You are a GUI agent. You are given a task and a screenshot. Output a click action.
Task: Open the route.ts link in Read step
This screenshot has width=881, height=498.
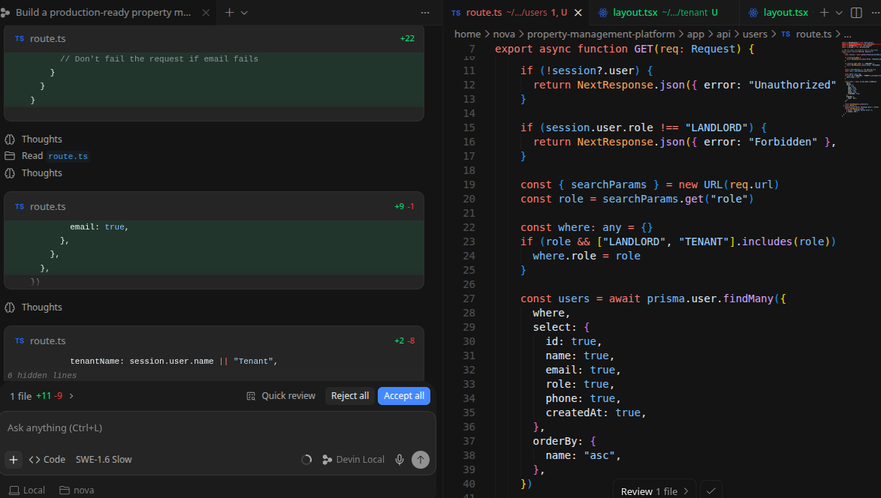tap(68, 157)
